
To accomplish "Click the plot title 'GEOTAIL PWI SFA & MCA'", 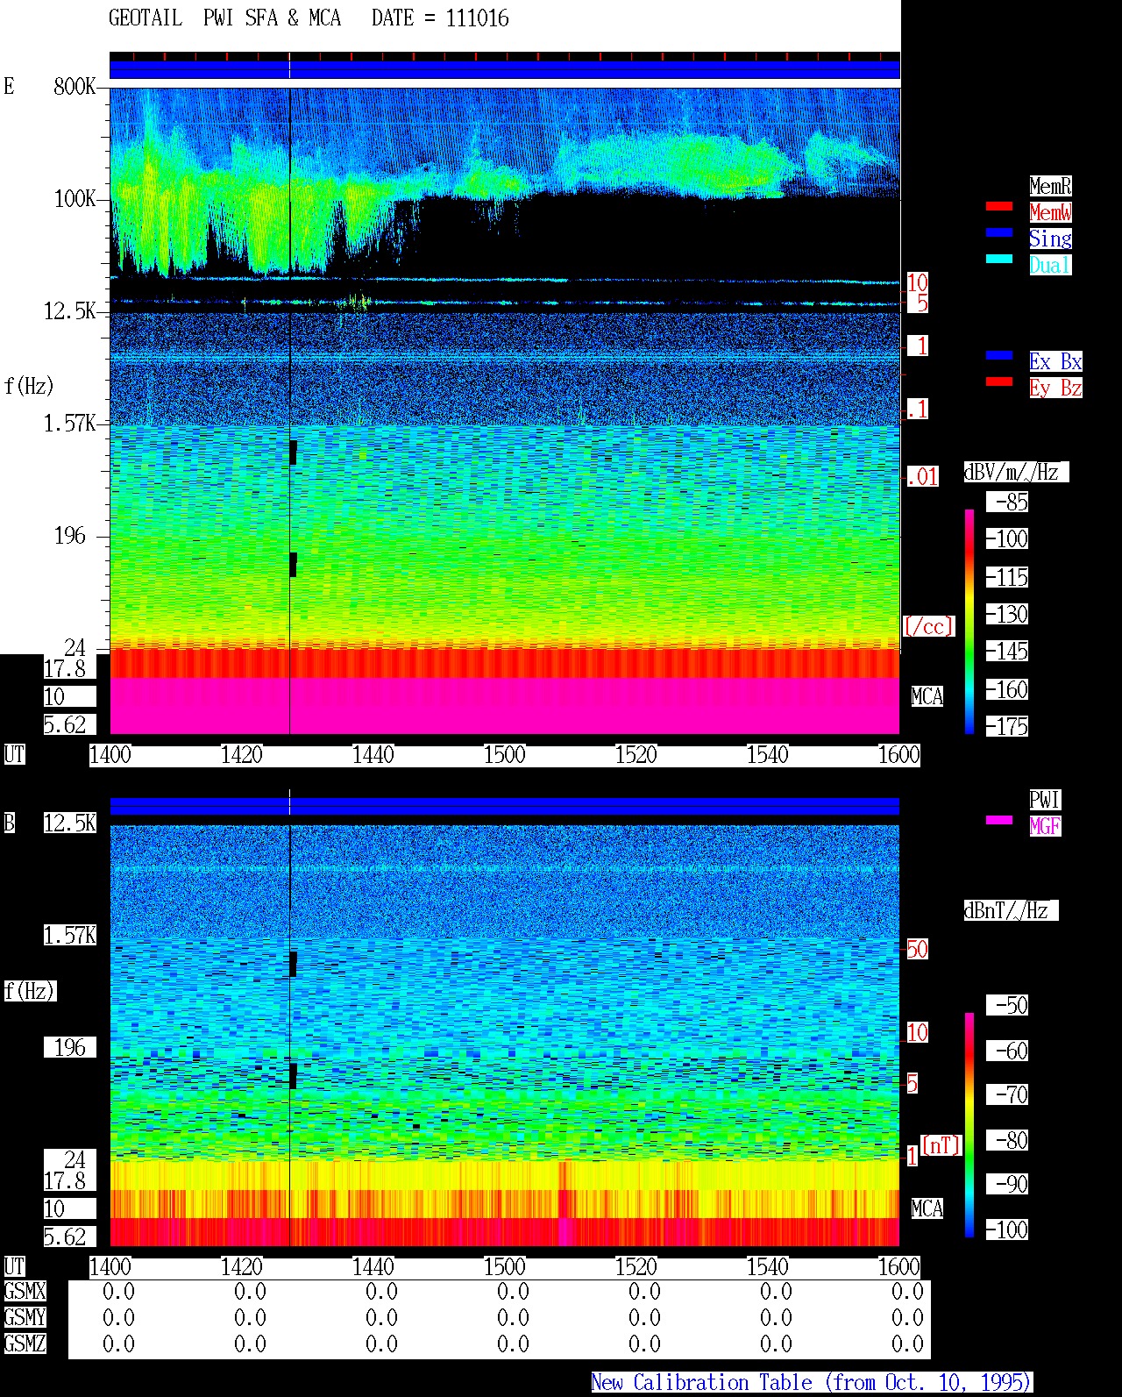I will (225, 18).
